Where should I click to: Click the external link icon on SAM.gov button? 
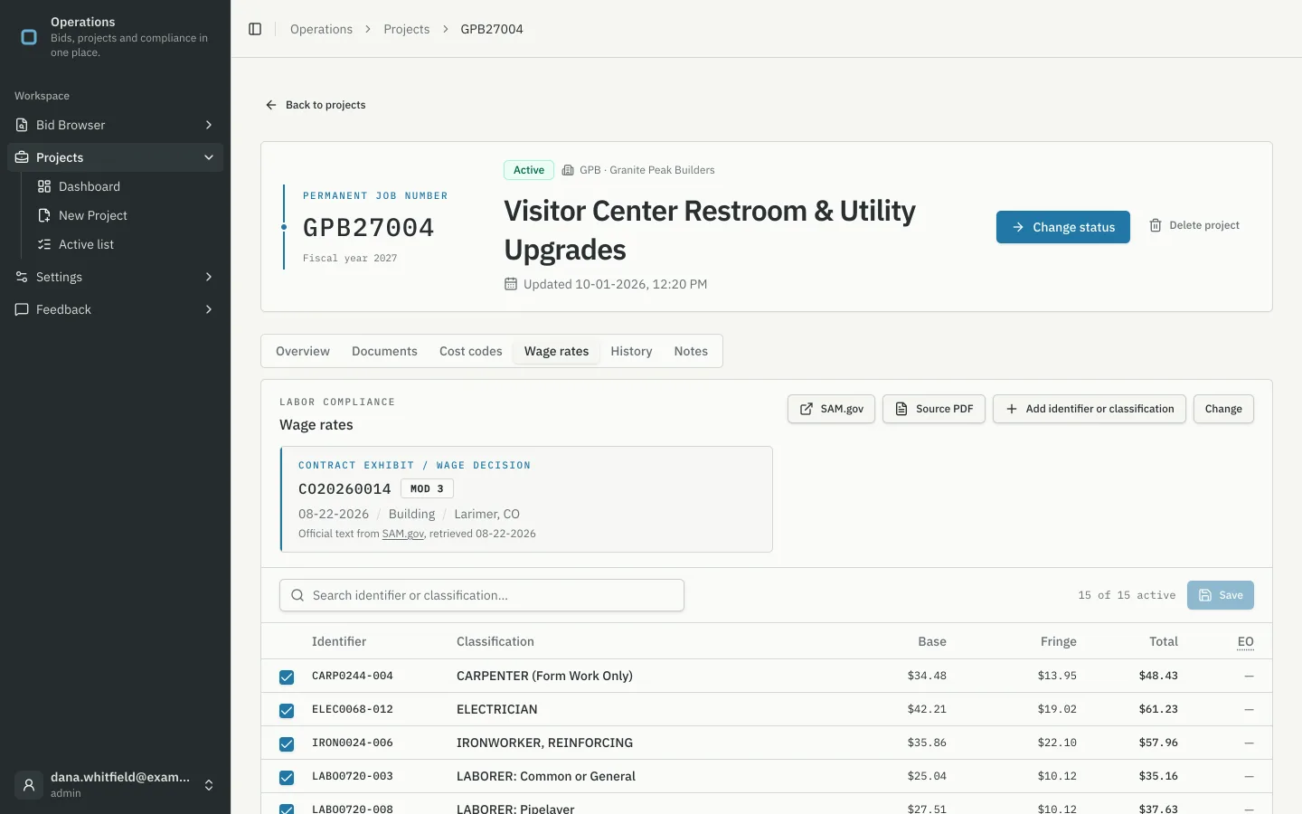(807, 409)
